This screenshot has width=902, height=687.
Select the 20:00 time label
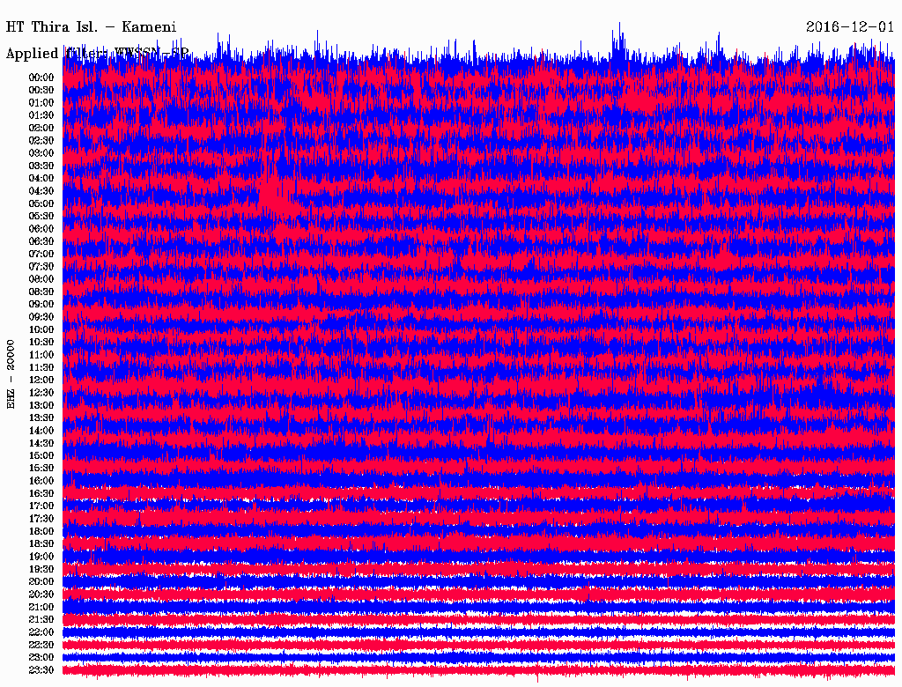pos(41,581)
